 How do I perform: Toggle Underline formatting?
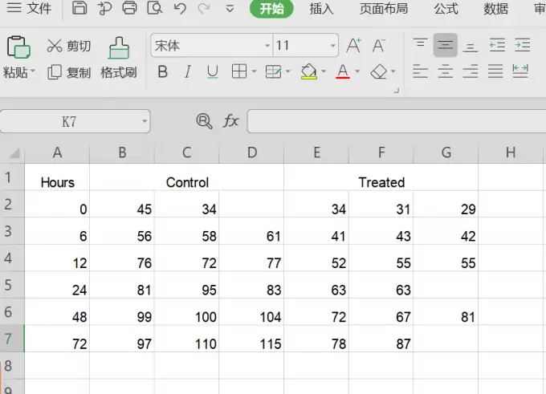click(x=212, y=72)
